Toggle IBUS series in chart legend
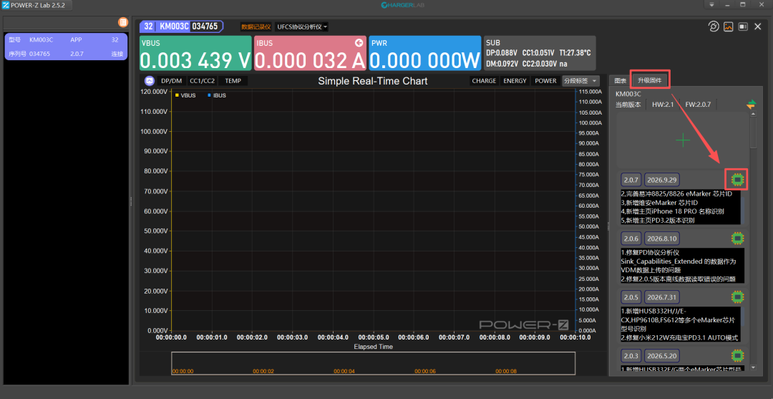 217,95
